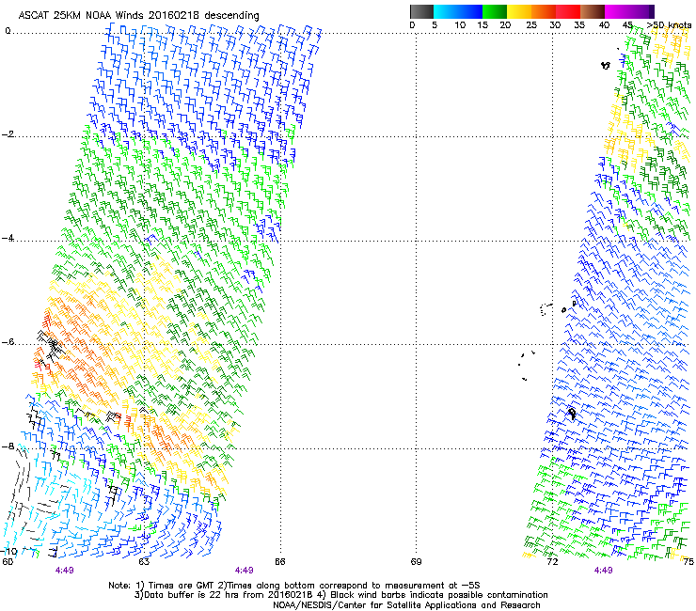Viewport: 696px width, 611px height.
Task: Click the NOAA/NESDIS Center credit line
Action: [x=406, y=605]
